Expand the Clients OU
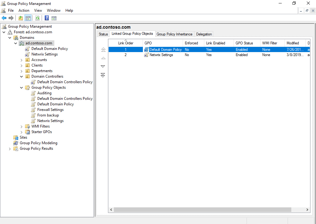This screenshot has width=316, height=224. point(22,65)
